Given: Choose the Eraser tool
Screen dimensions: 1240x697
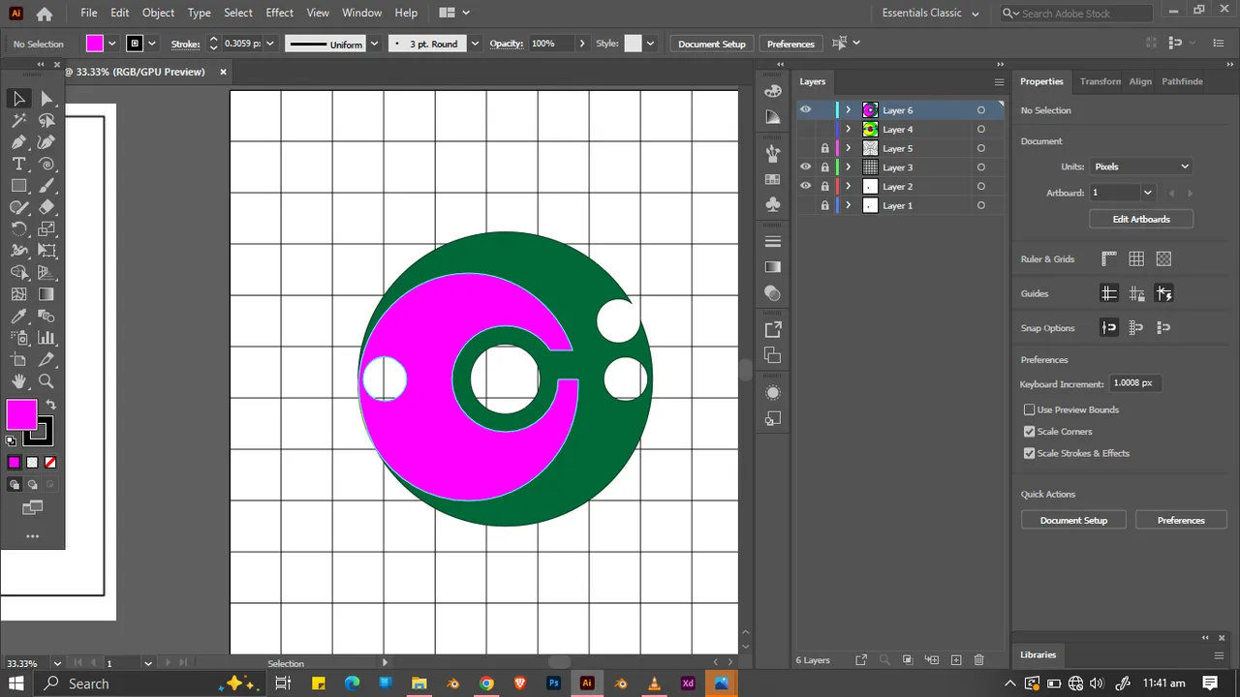Looking at the screenshot, I should pyautogui.click(x=46, y=207).
